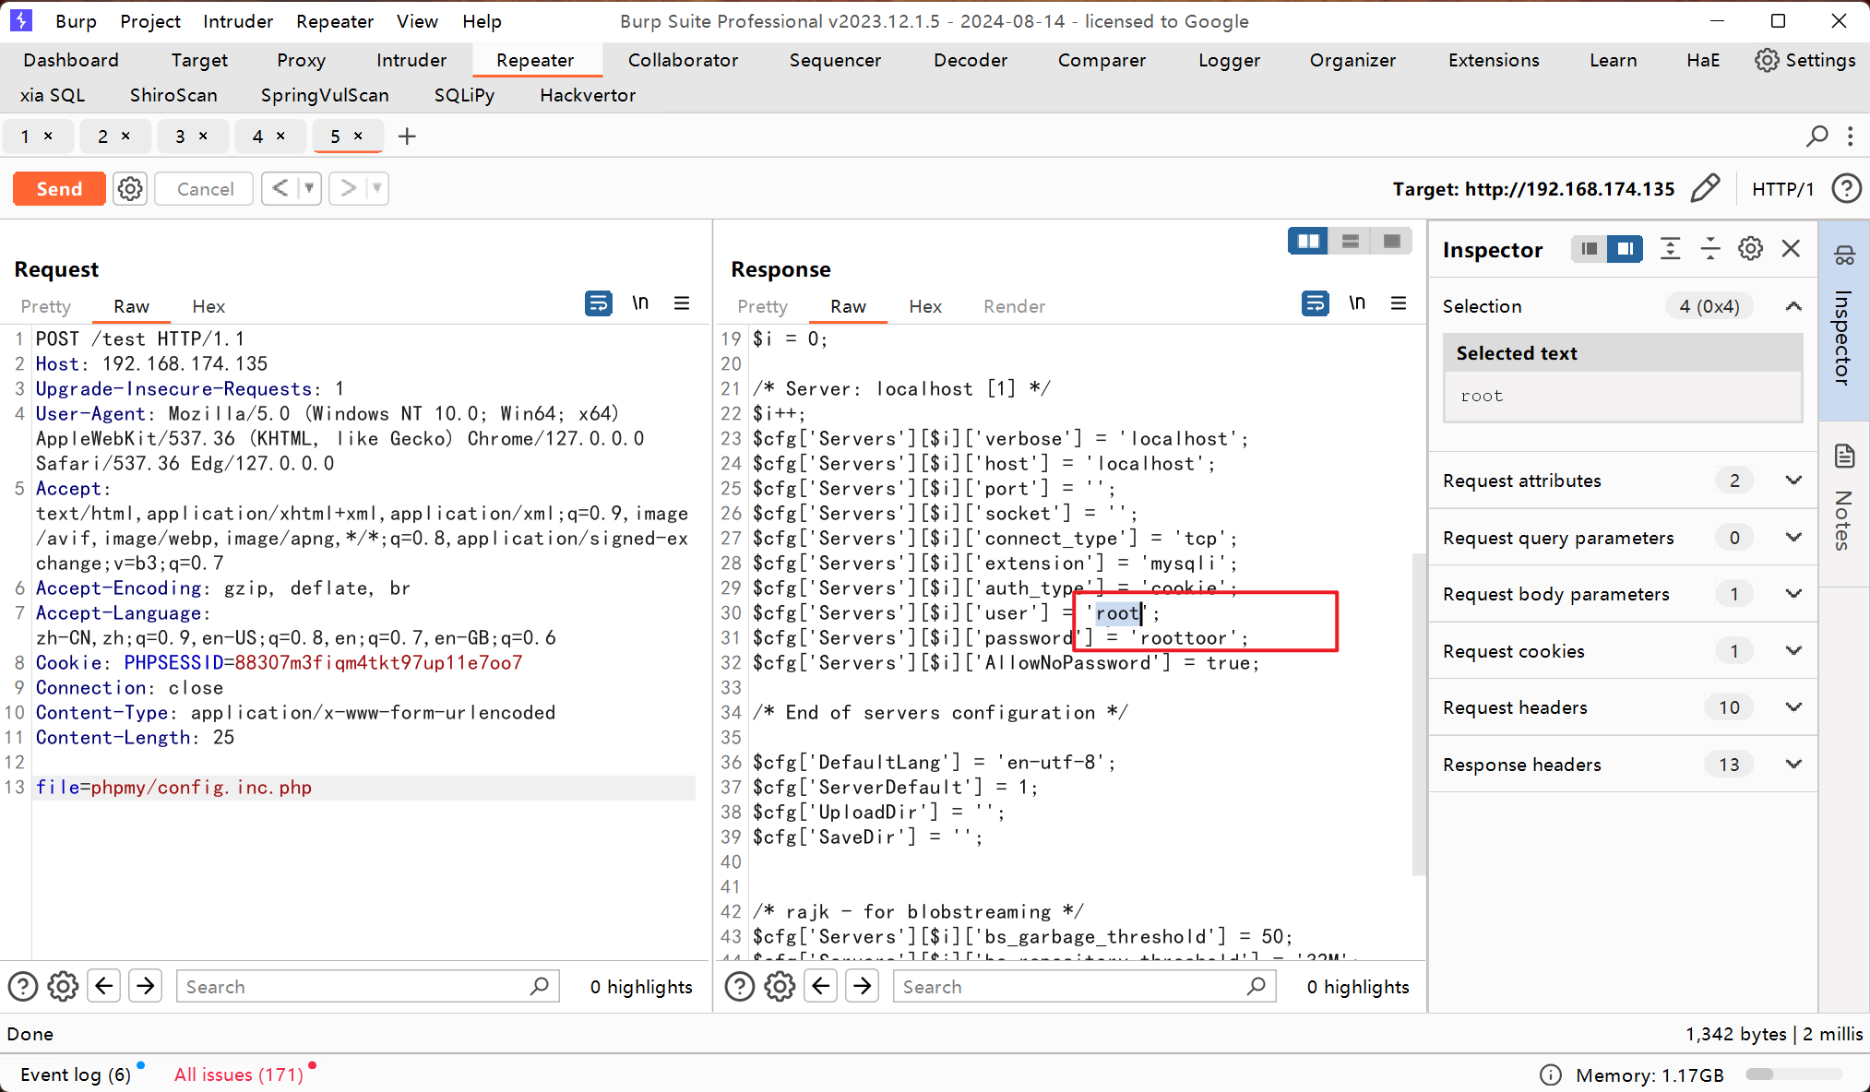Change protocol via HTTP/1 label

coord(1782,189)
